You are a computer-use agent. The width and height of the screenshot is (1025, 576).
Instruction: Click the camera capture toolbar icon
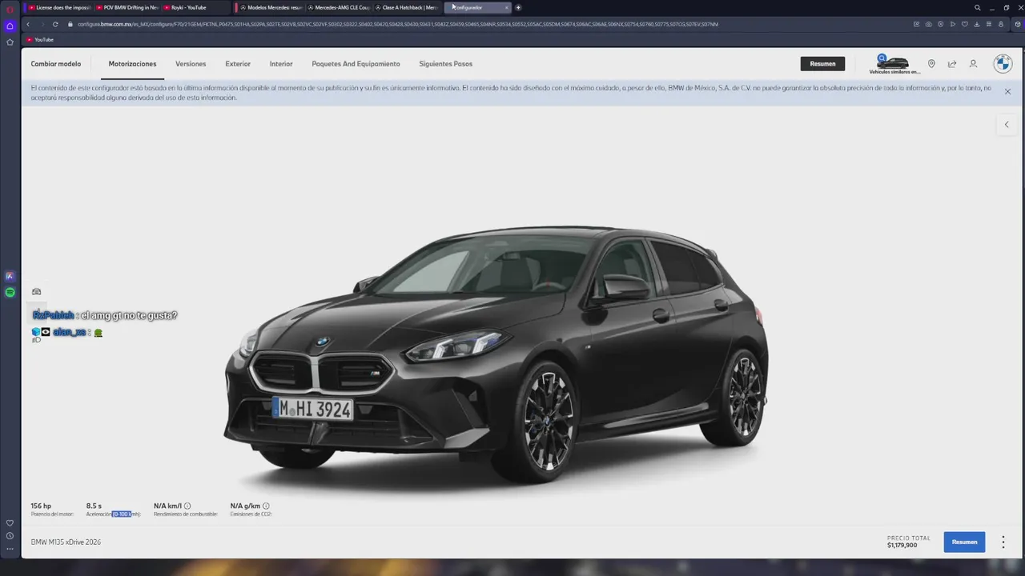click(x=928, y=24)
